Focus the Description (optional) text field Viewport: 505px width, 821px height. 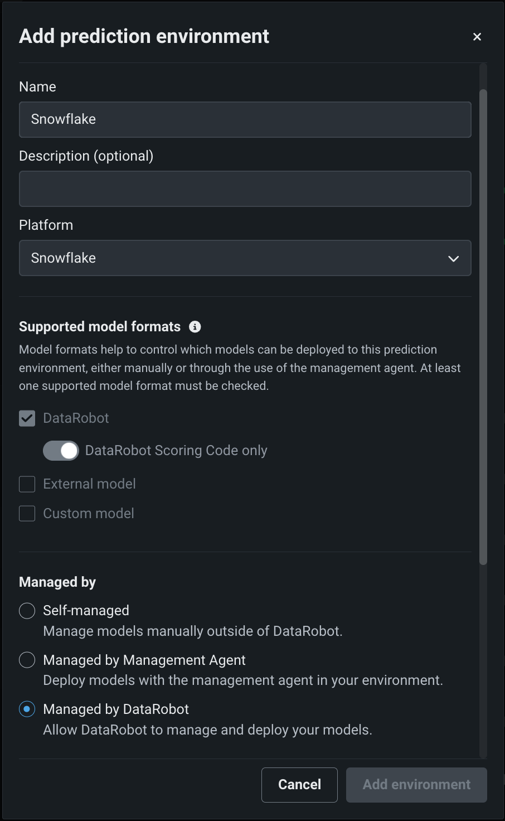pos(245,189)
